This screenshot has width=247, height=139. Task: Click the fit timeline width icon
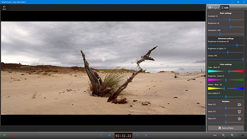(215, 135)
